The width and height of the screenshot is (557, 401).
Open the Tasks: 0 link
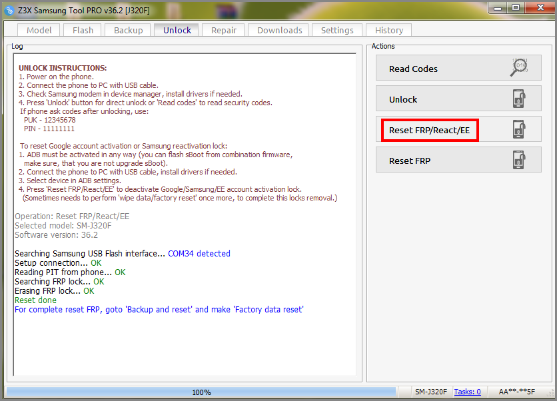(x=468, y=392)
